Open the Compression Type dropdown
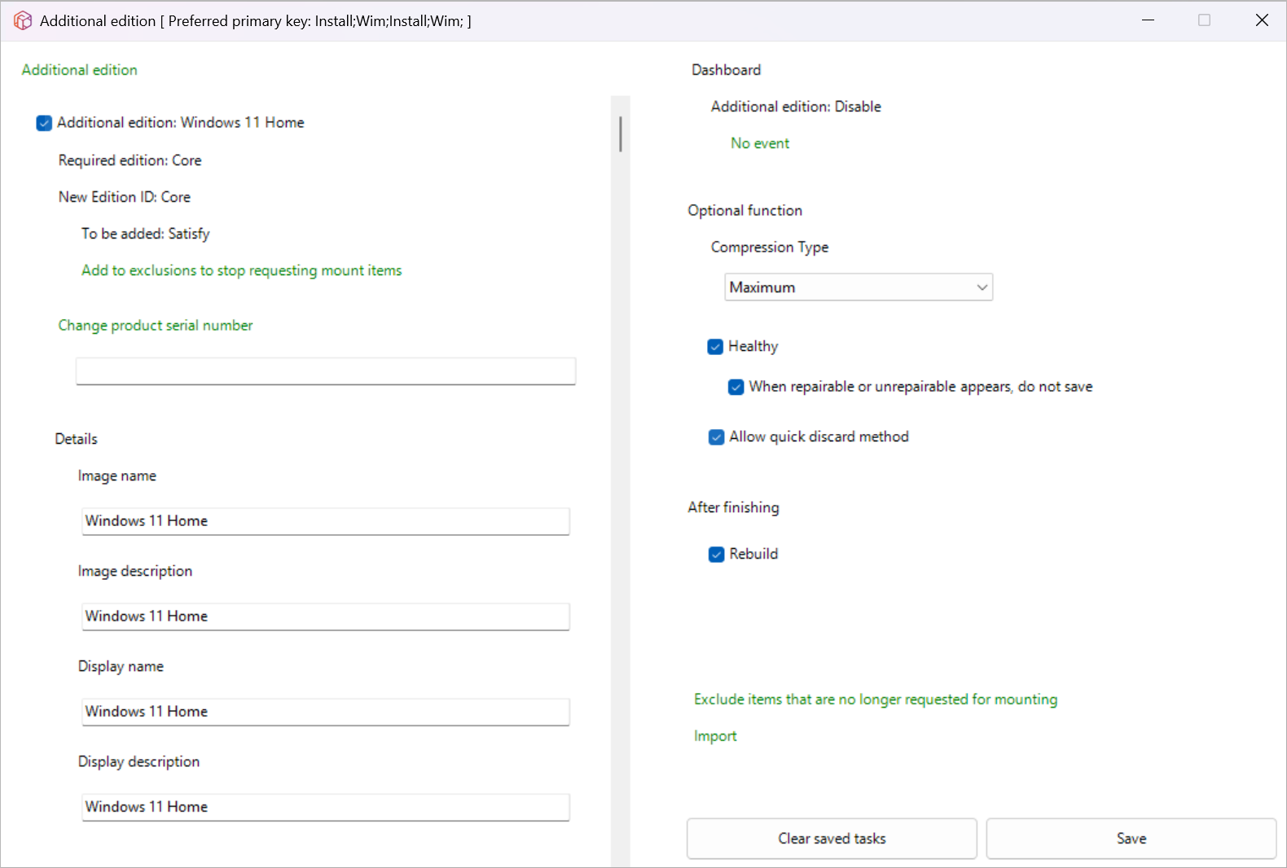 coord(858,287)
